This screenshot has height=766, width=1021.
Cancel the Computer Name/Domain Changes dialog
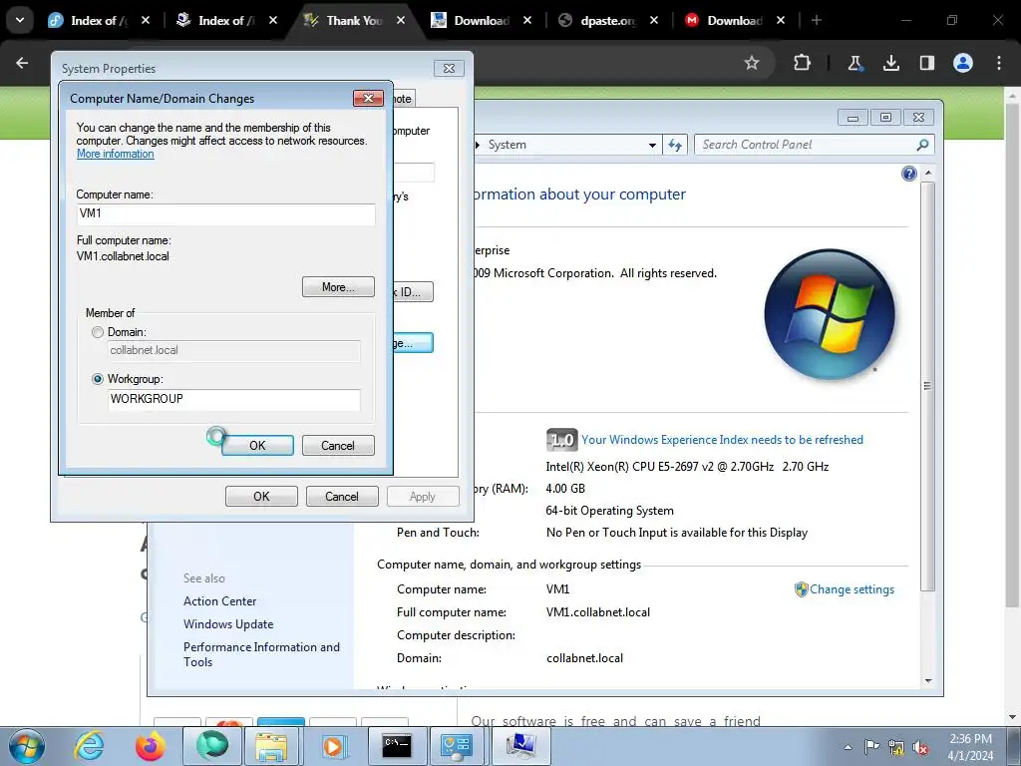(338, 446)
